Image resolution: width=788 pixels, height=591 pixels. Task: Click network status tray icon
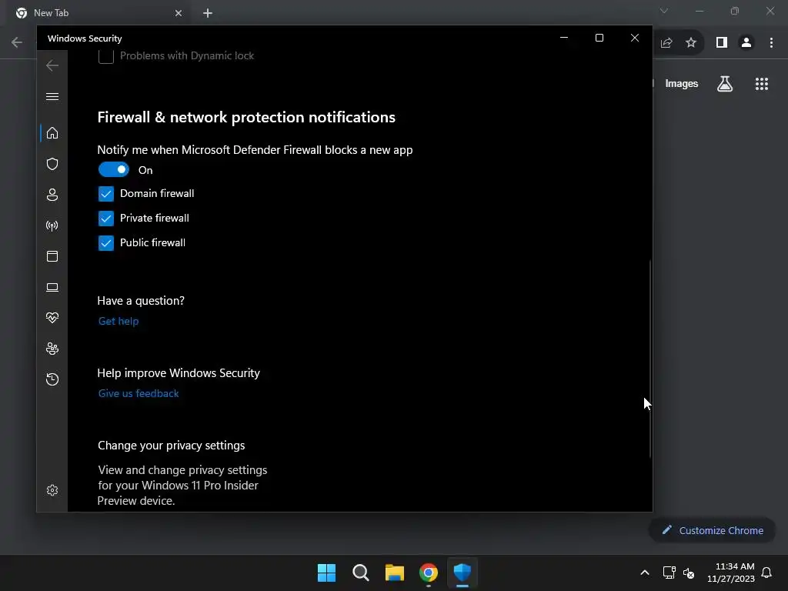669,573
